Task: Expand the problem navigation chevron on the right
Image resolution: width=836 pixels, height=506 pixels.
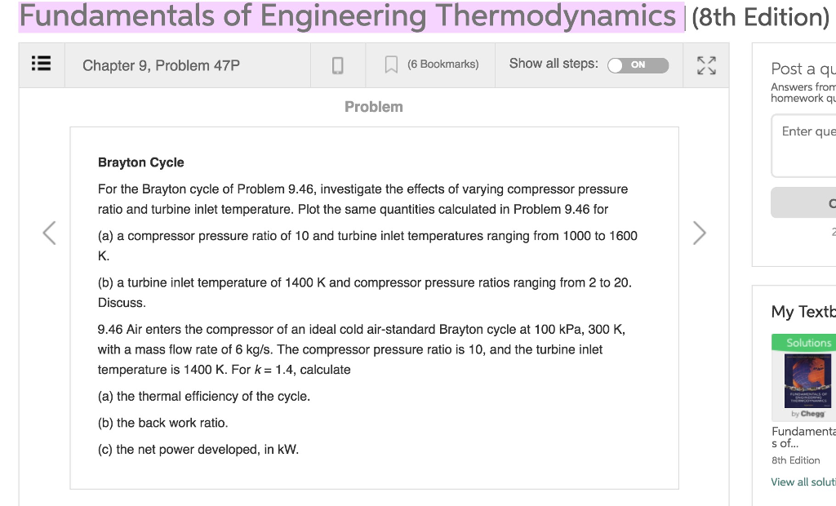Action: point(700,233)
